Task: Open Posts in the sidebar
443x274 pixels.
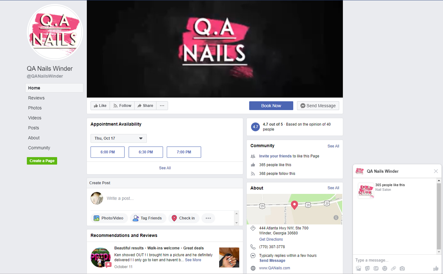Action: (x=33, y=128)
